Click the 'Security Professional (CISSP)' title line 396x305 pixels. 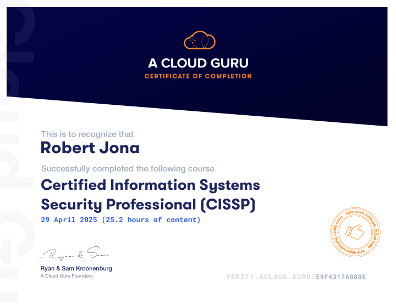[148, 204]
